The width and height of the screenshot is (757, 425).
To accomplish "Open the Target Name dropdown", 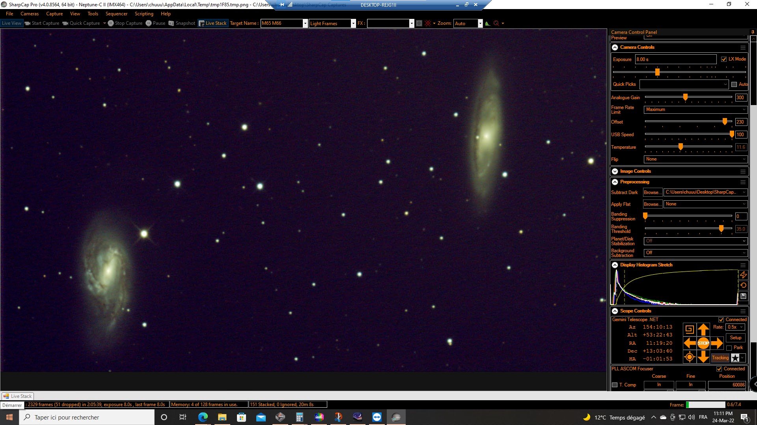I will pyautogui.click(x=305, y=24).
